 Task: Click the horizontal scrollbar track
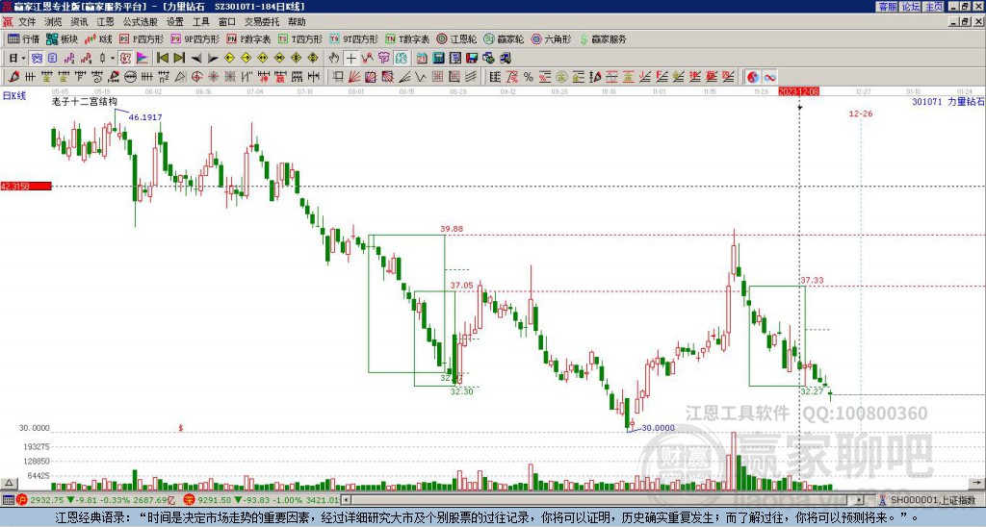coord(604,500)
